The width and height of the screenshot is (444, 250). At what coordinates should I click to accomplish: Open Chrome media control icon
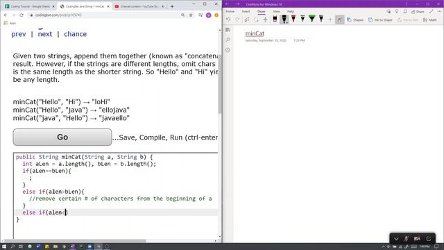click(200, 15)
